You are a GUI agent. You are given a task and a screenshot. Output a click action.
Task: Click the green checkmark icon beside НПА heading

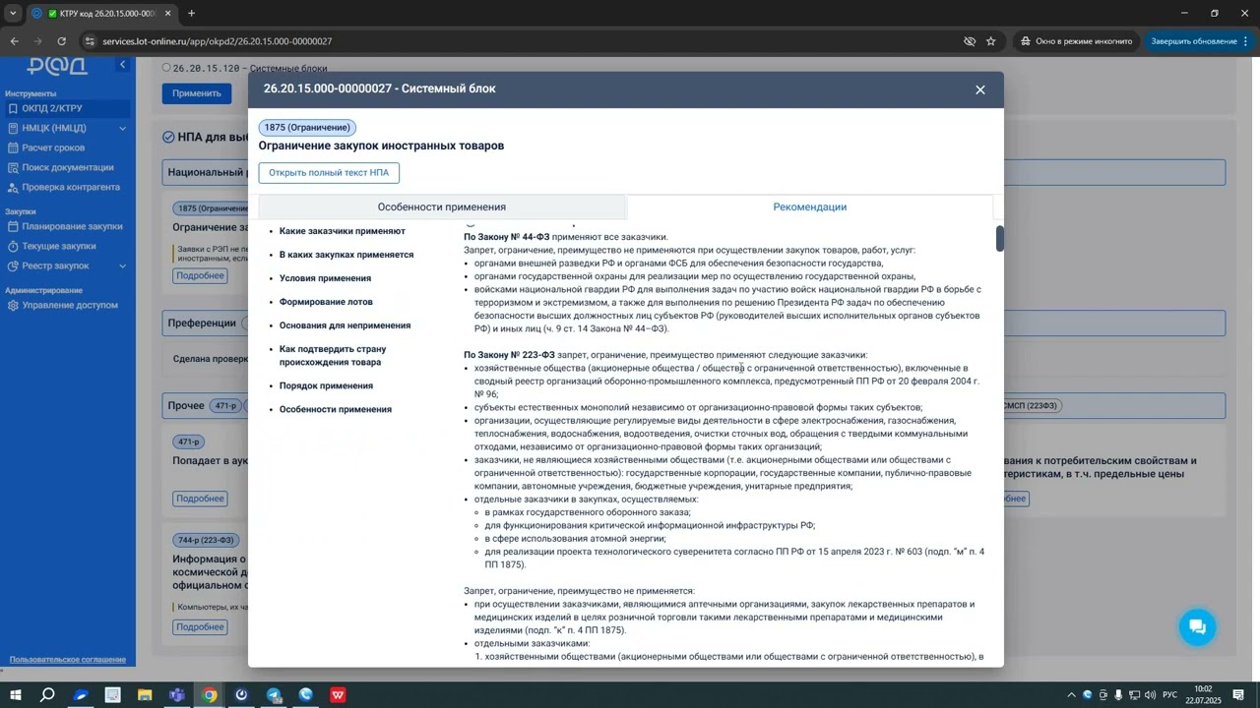169,137
